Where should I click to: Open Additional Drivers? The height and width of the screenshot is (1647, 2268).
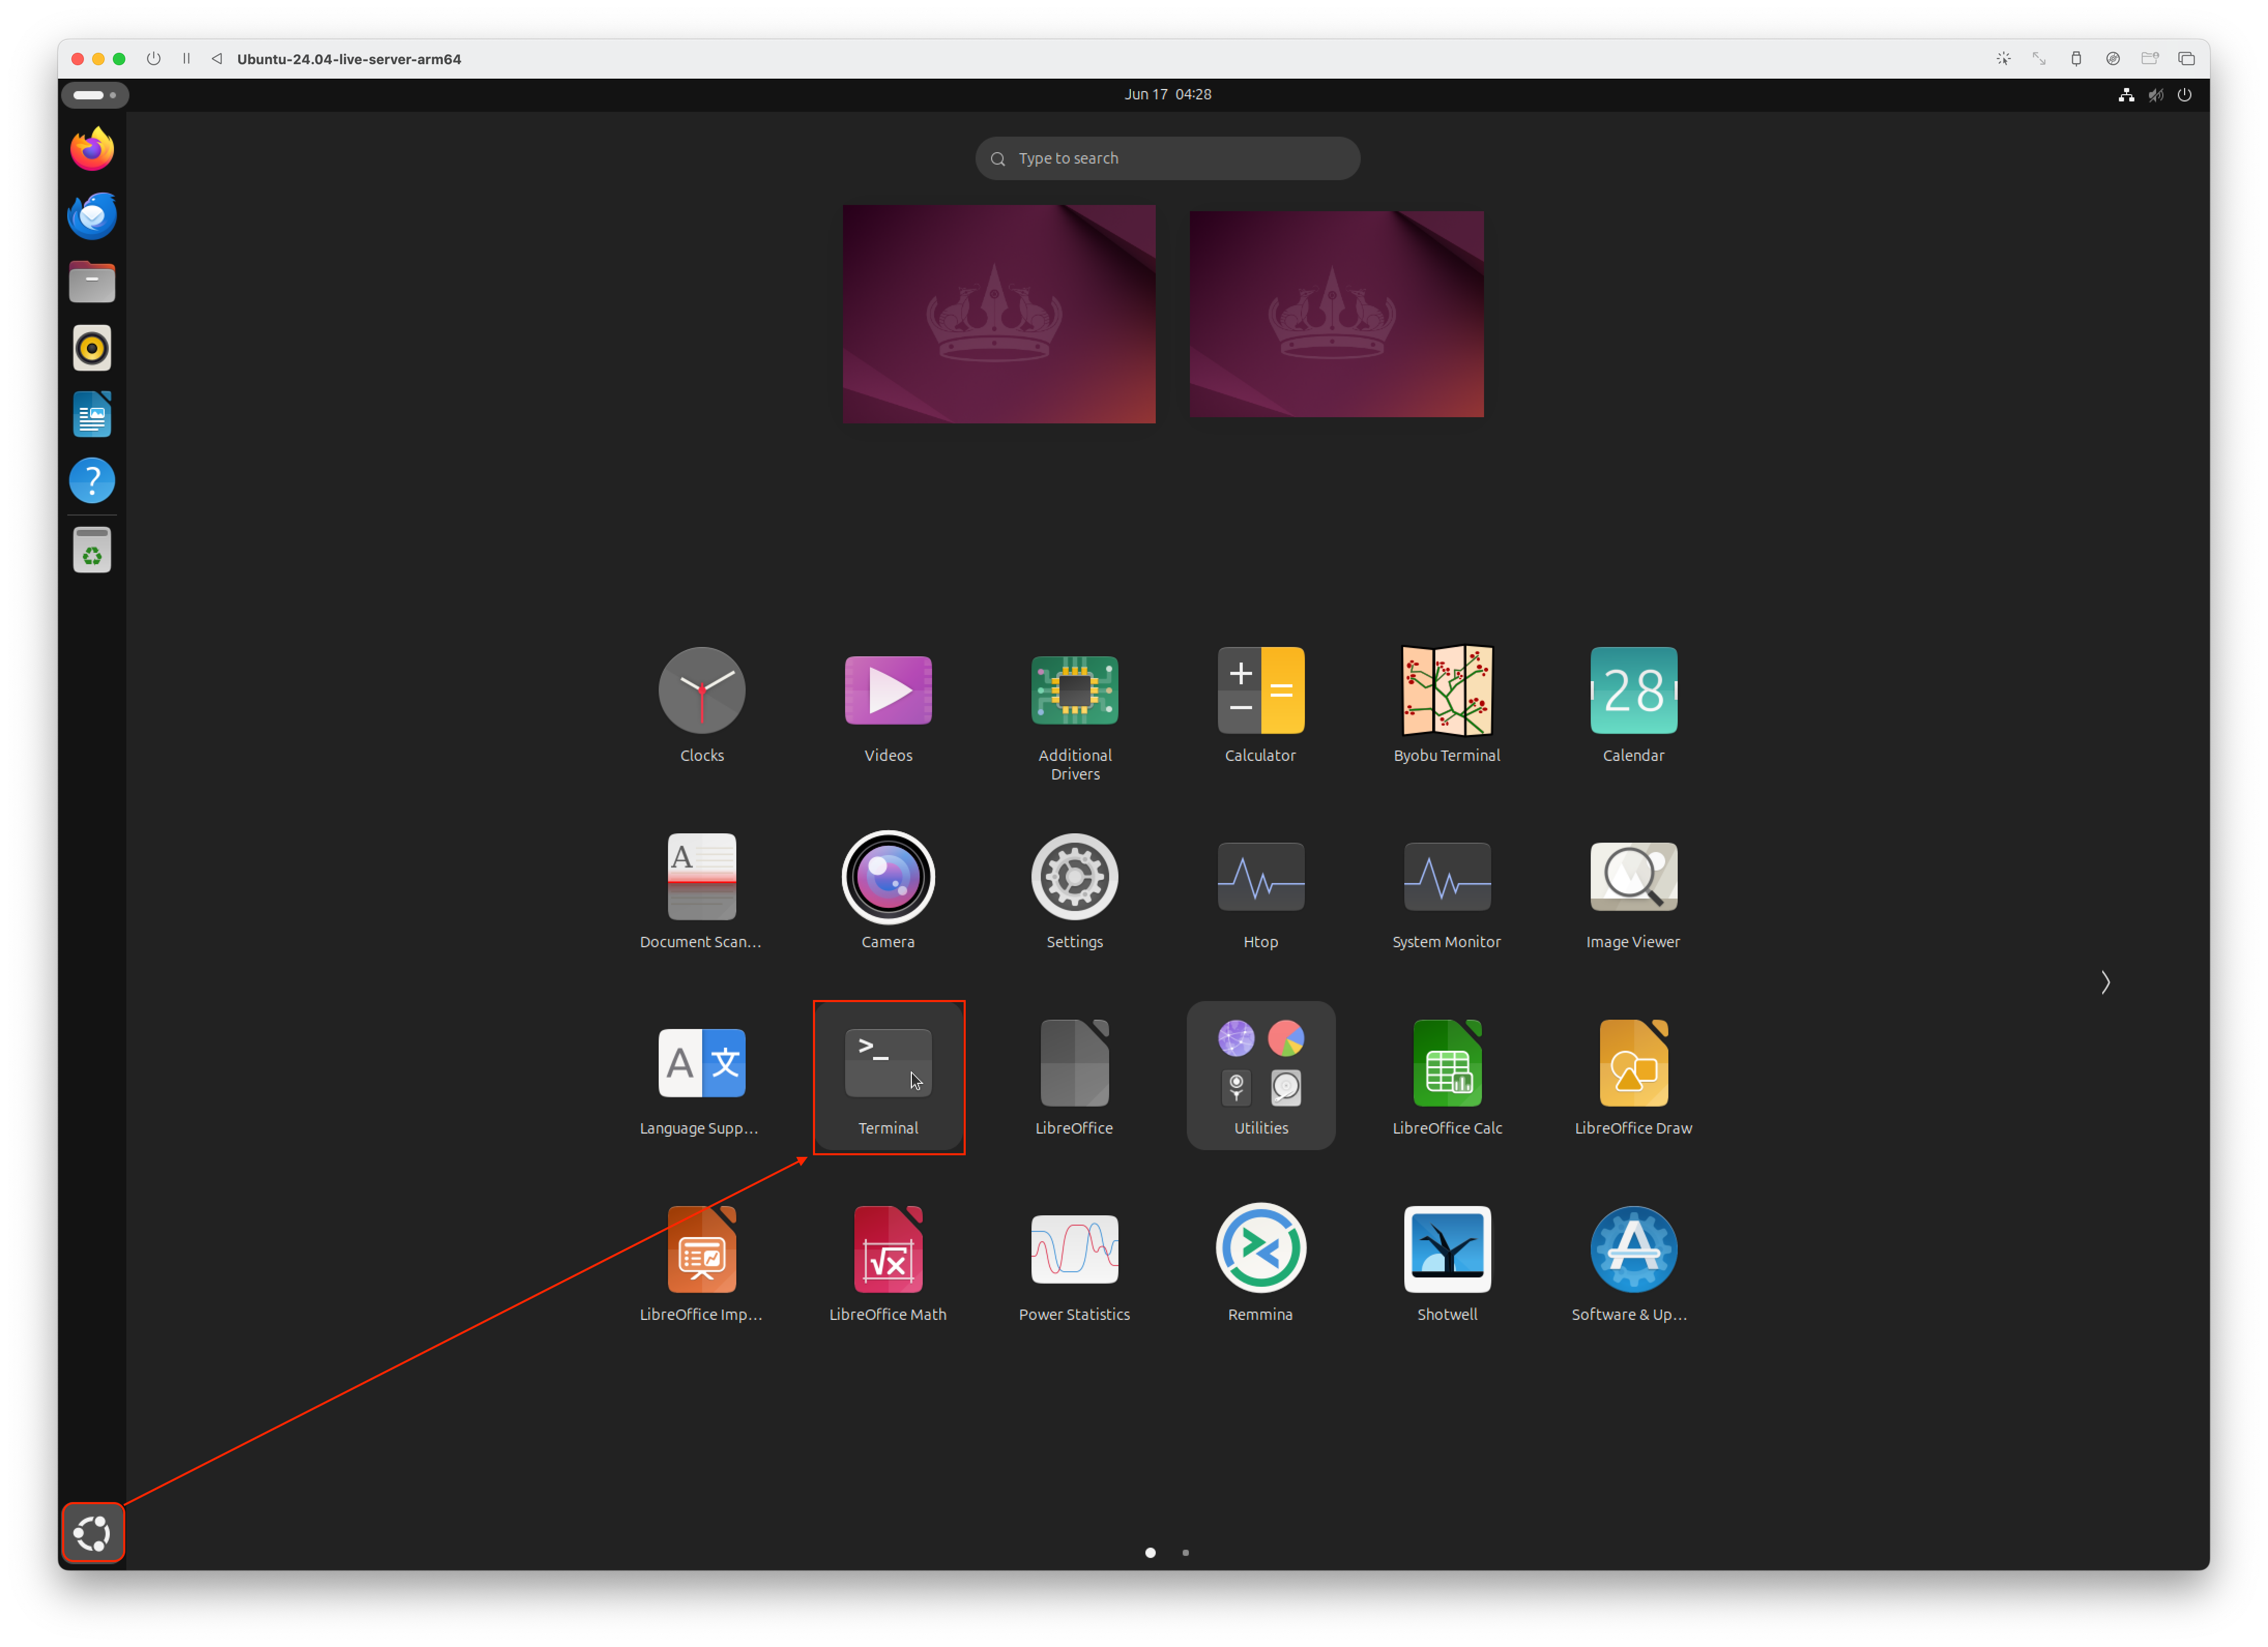tap(1074, 690)
